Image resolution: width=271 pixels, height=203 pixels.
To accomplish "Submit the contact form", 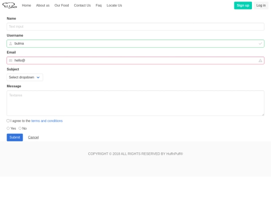I will point(15,137).
